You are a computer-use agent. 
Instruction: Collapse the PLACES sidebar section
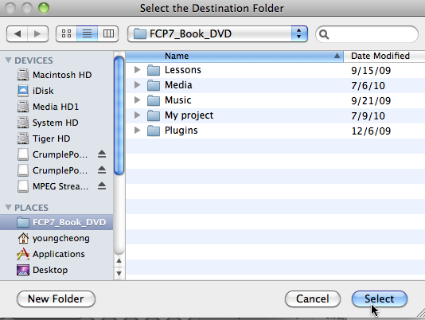pos(8,208)
